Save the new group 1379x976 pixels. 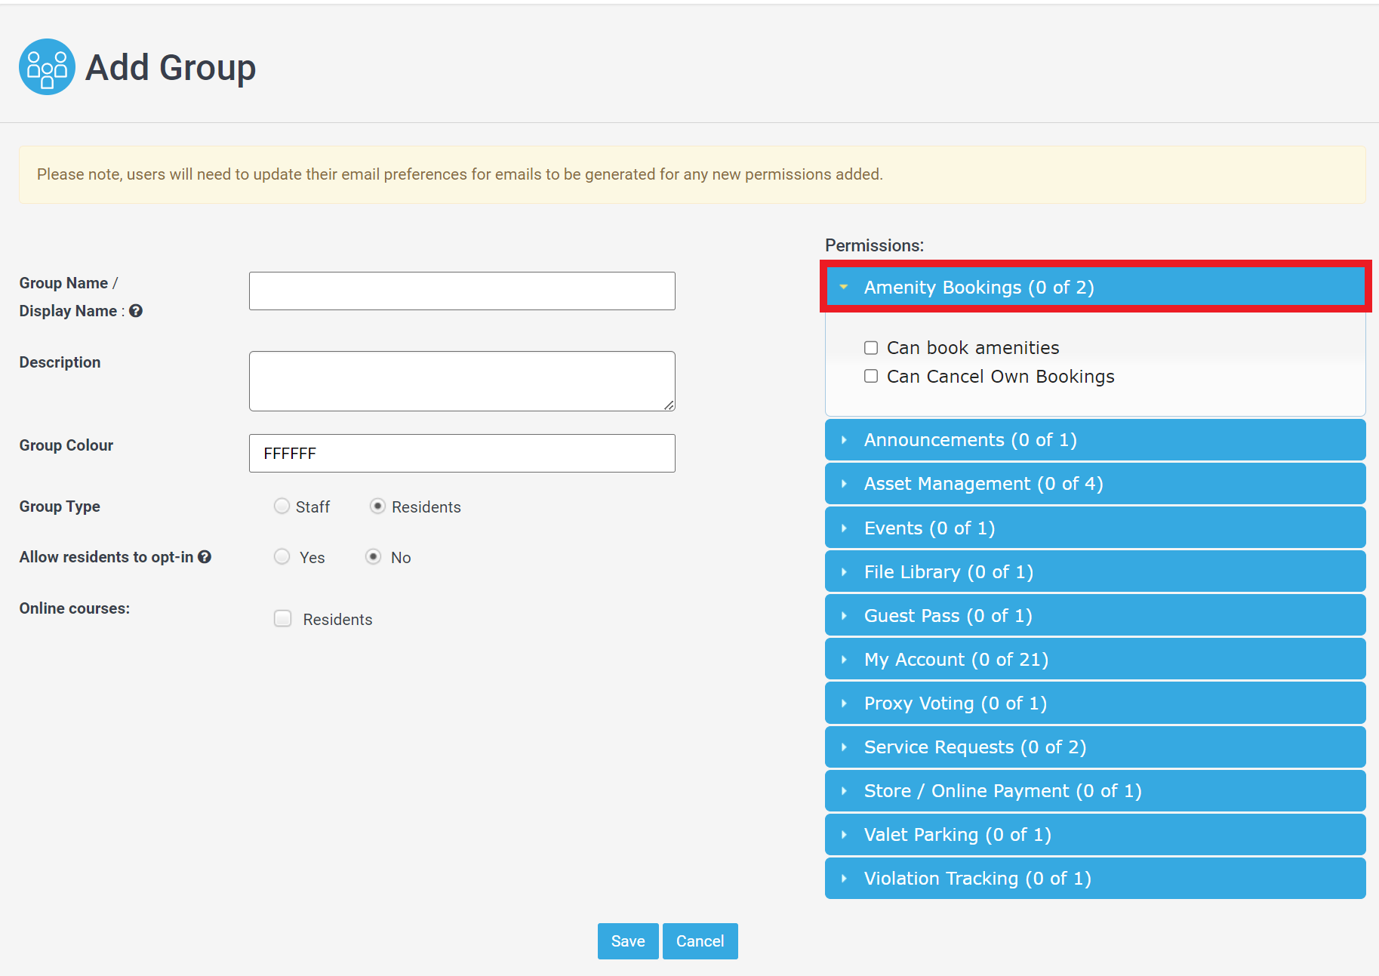click(627, 941)
